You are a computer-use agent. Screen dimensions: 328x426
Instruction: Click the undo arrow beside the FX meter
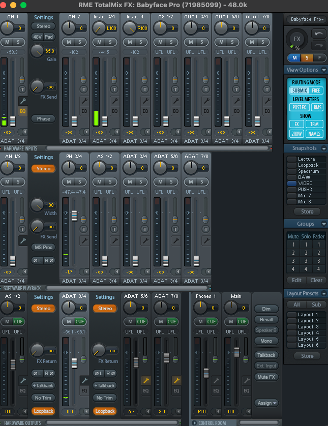click(318, 34)
